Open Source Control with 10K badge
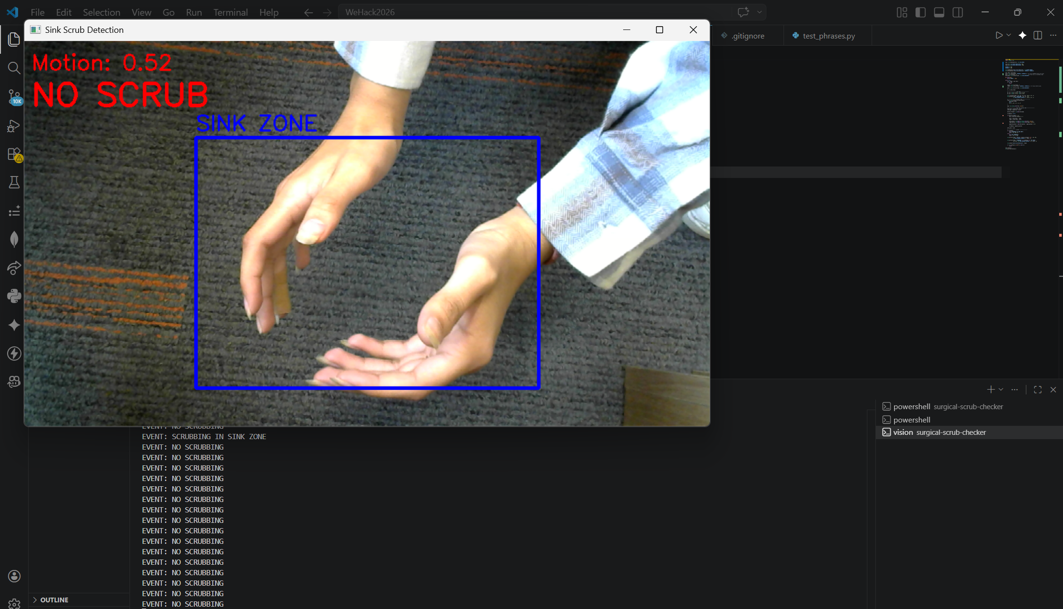1063x609 pixels. [14, 97]
